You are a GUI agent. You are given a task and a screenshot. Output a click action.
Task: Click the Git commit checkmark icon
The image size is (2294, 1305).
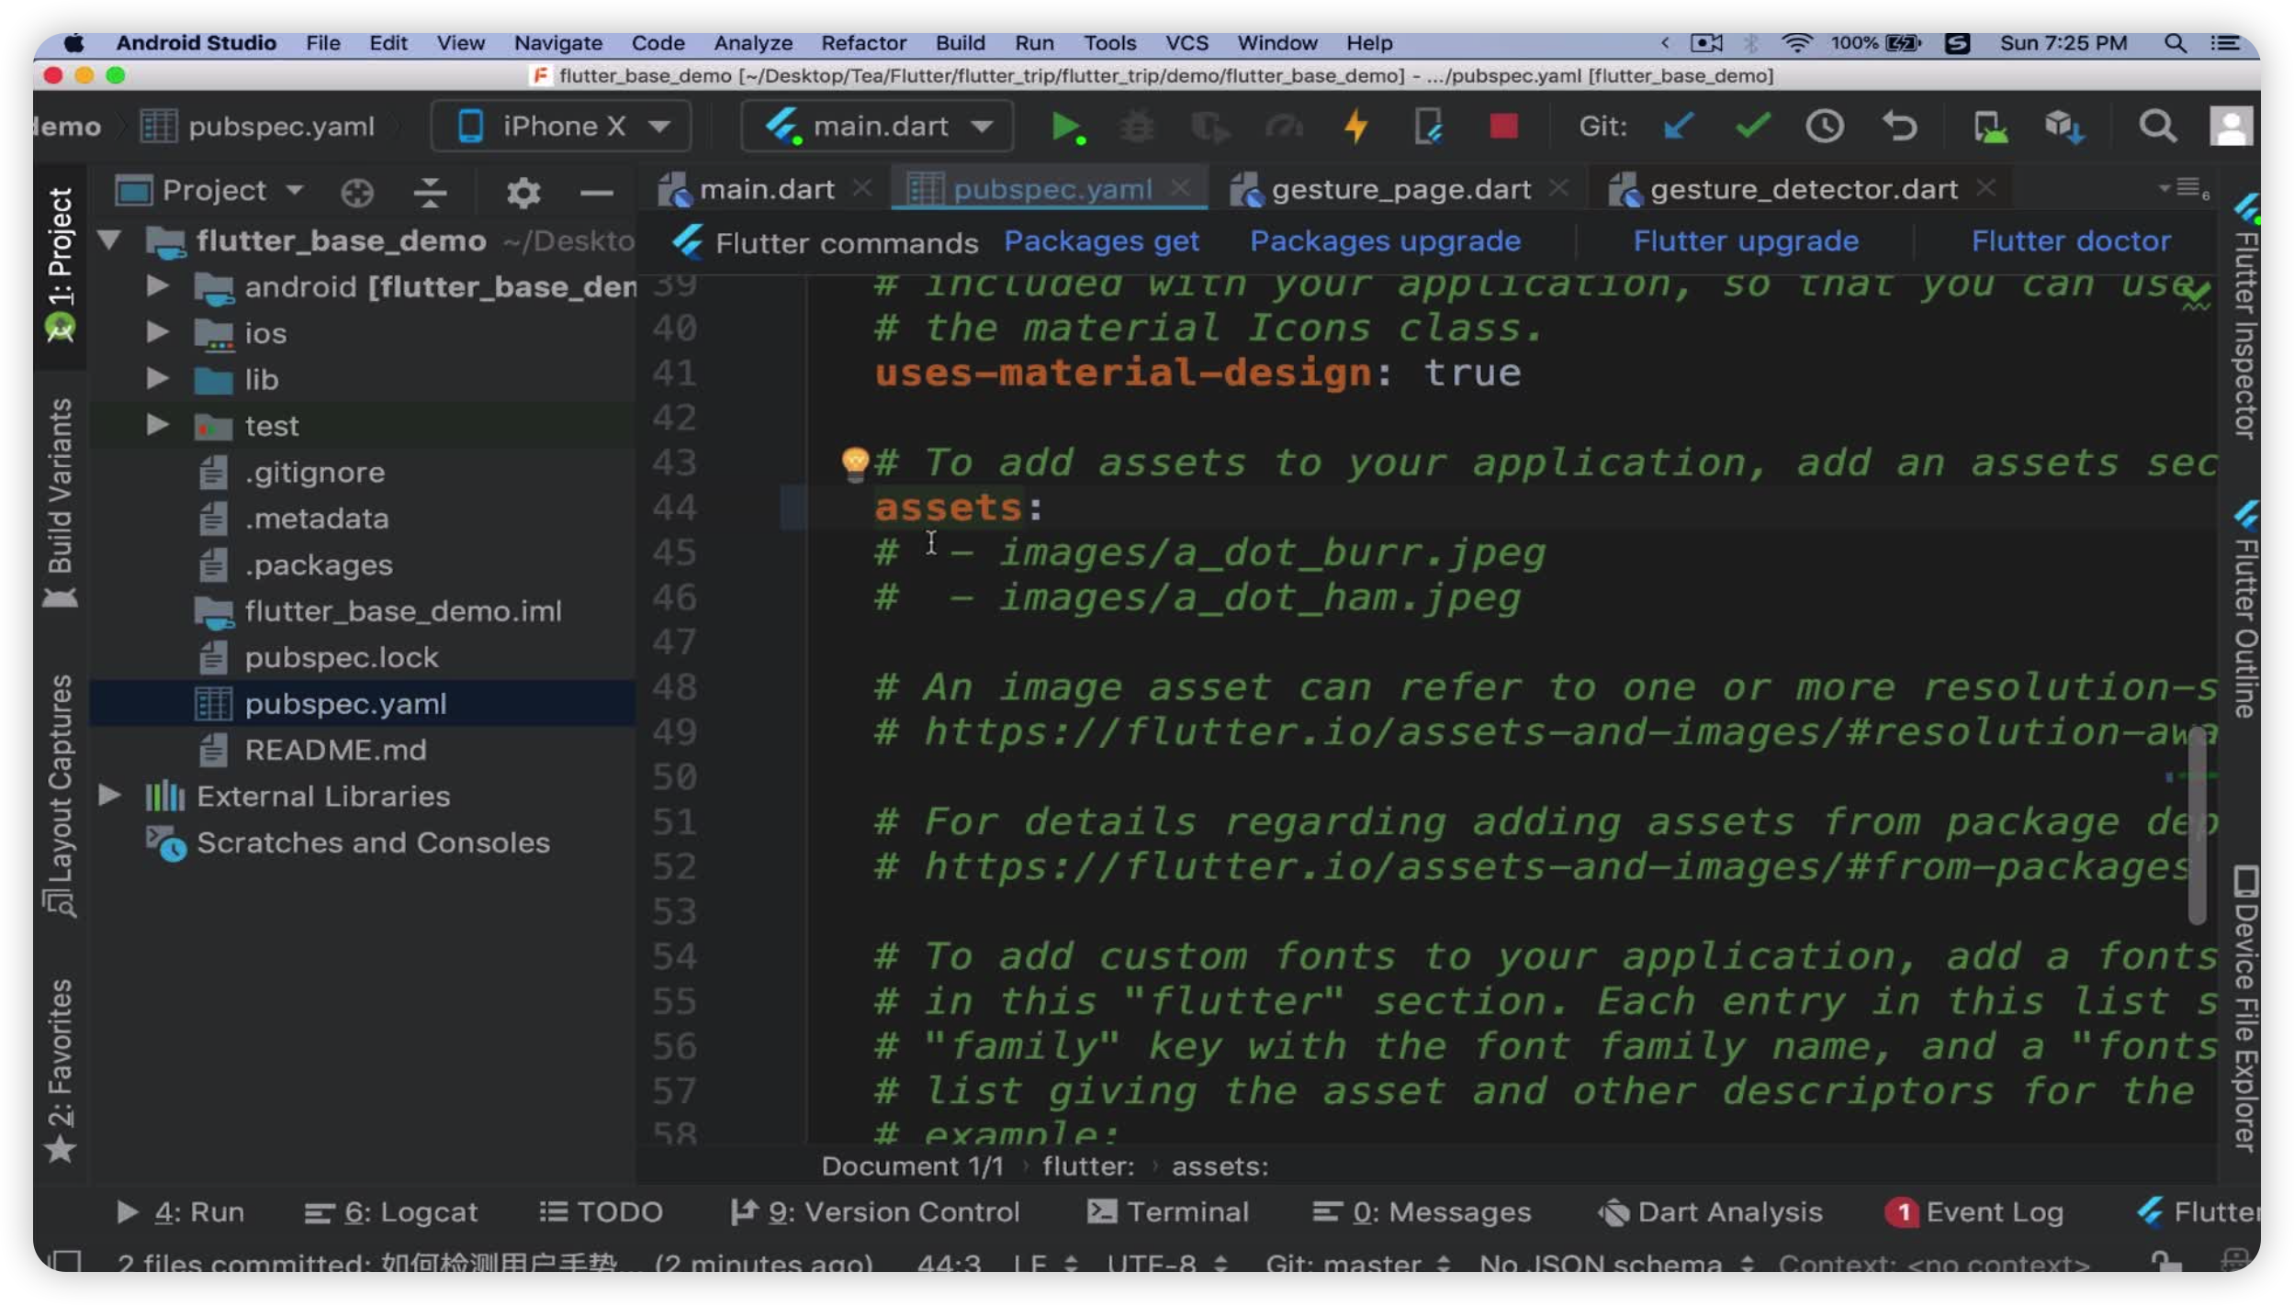pos(1753,127)
